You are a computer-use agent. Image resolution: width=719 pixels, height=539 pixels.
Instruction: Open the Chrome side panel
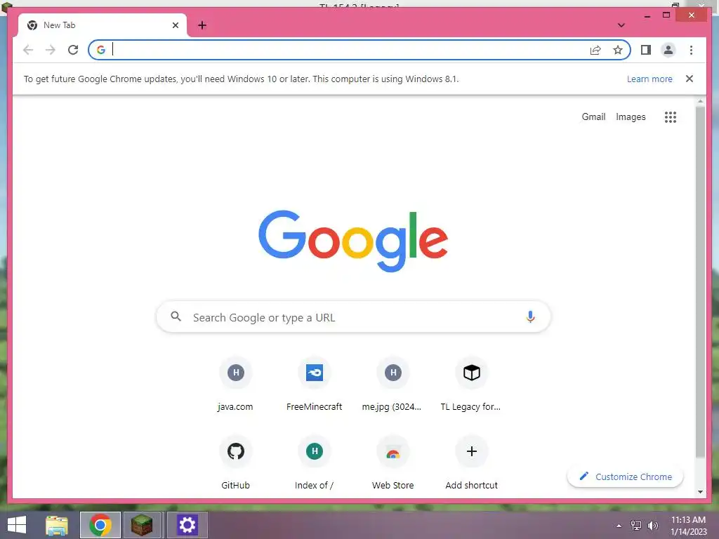click(x=646, y=50)
